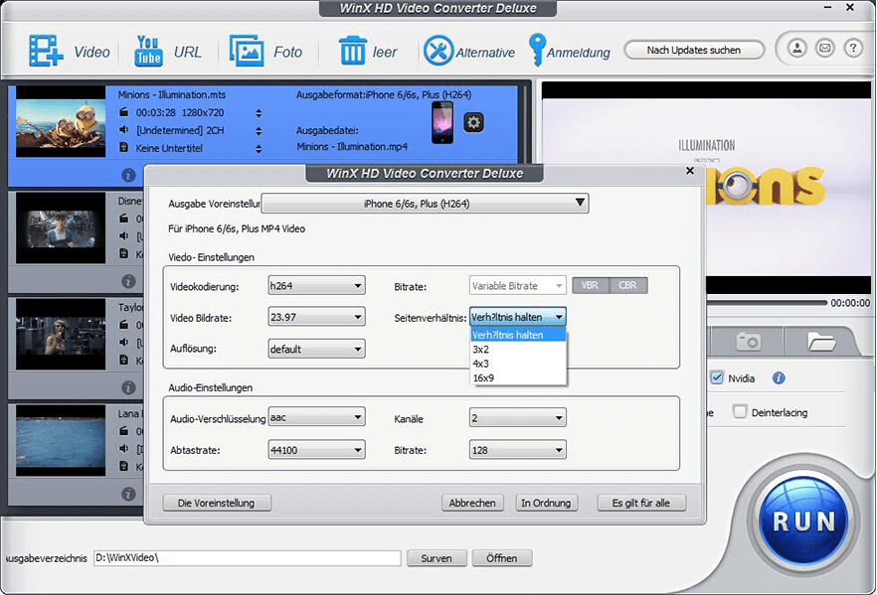This screenshot has height=595, width=877.
Task: Click the preview playback progress bar
Action: (x=767, y=302)
